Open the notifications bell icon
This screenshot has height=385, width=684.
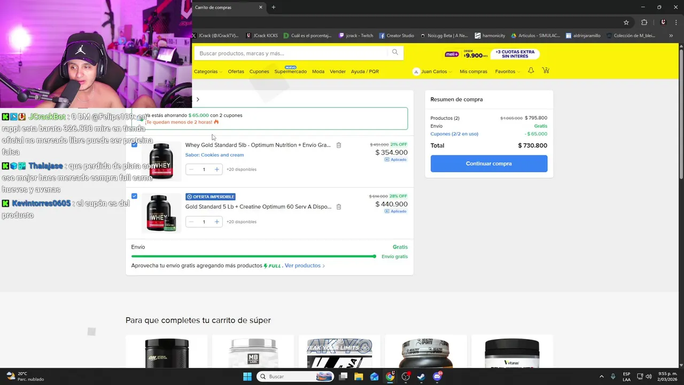tap(531, 71)
